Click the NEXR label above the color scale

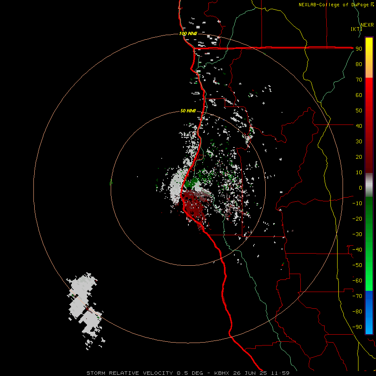[x=367, y=25]
